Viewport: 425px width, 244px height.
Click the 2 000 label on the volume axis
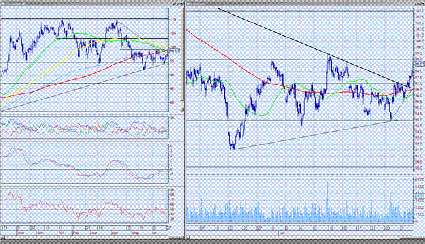[420, 207]
